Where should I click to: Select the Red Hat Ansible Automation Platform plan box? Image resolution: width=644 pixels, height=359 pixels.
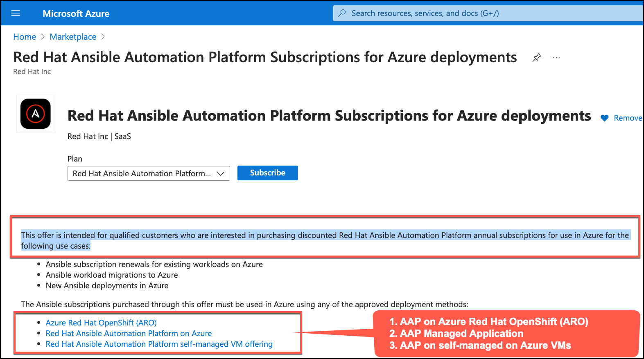point(142,173)
